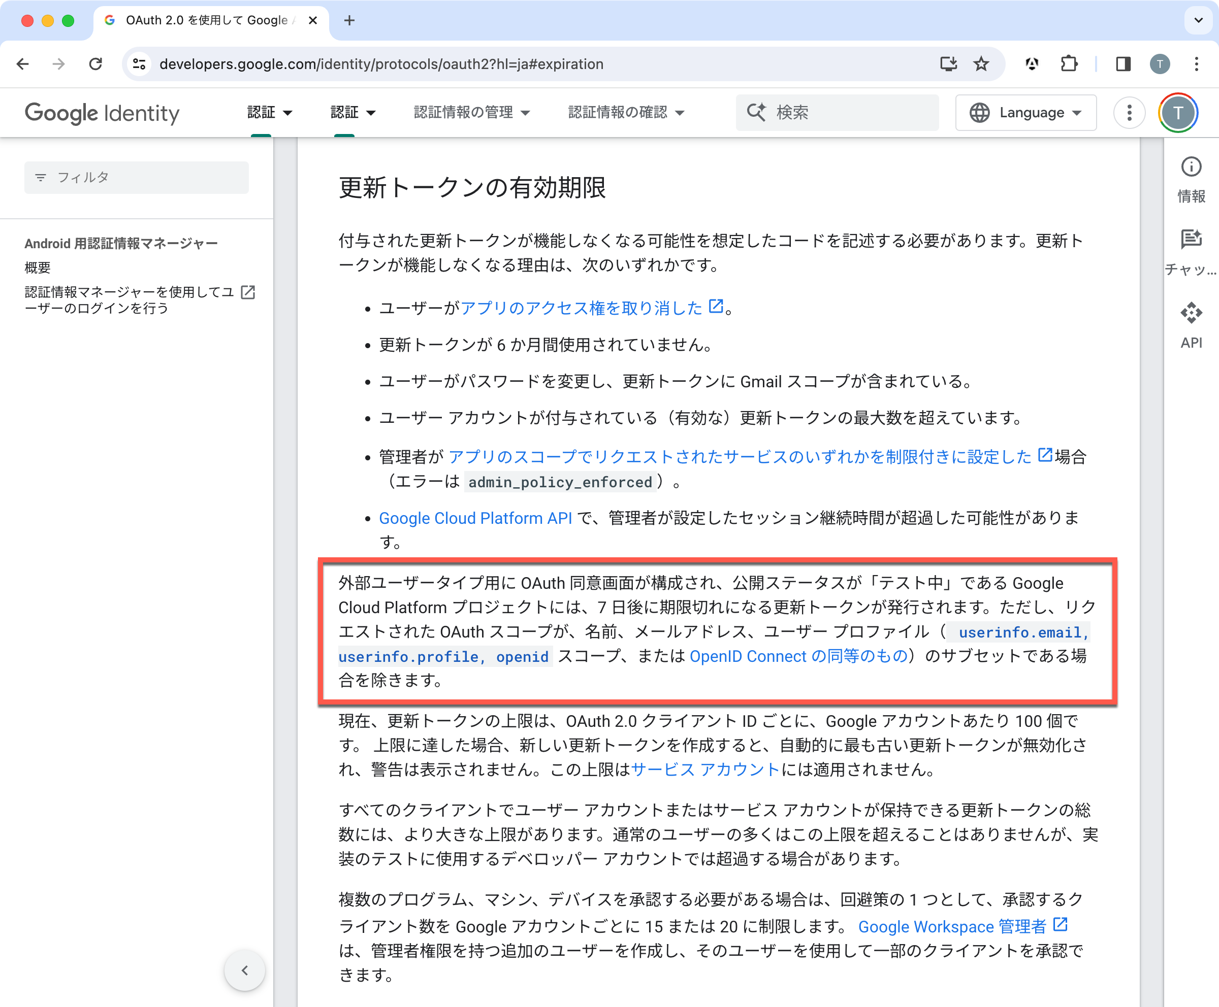This screenshot has height=1007, width=1219.
Task: Open 概要 in the sidebar
Action: [x=38, y=267]
